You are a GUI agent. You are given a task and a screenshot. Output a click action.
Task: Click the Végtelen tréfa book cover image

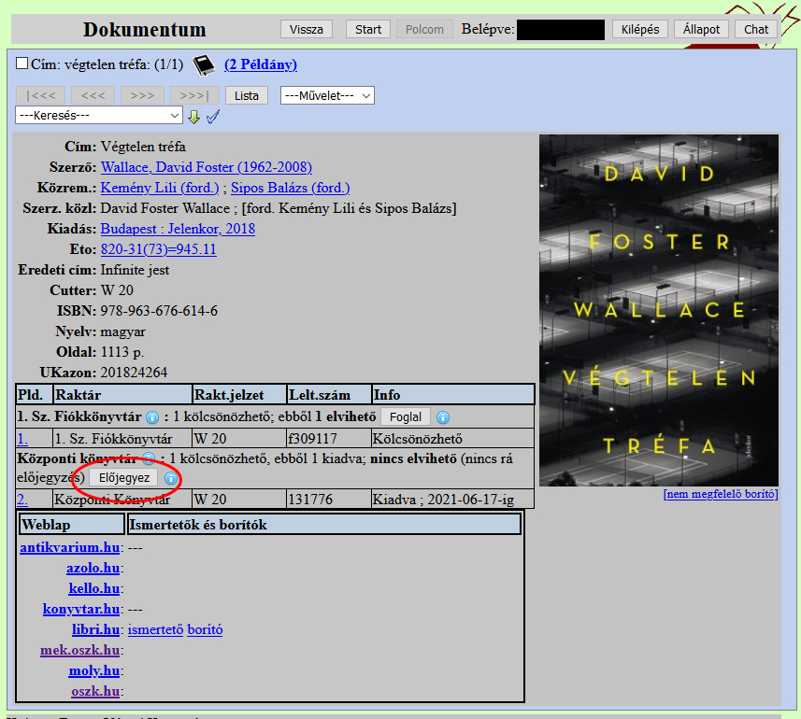pos(658,310)
